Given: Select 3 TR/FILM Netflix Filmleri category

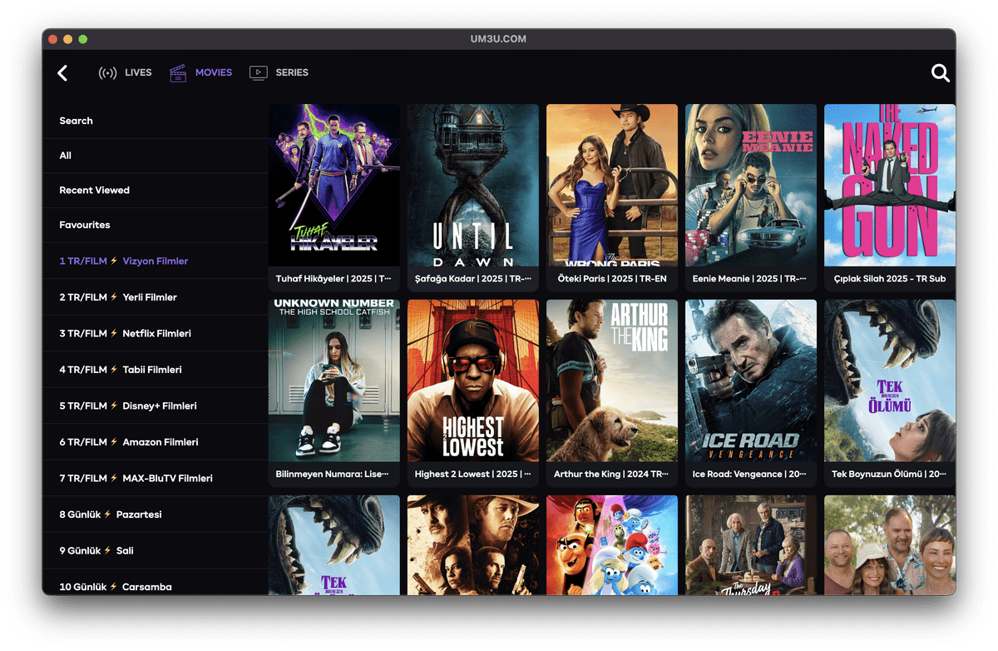Looking at the screenshot, I should [156, 334].
